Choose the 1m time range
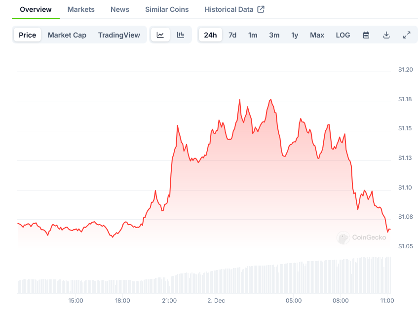The image size is (418, 309). pos(253,35)
